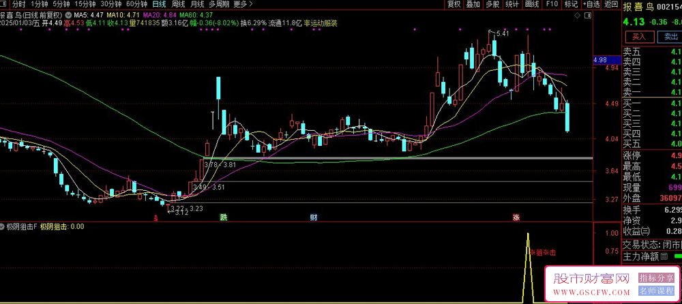Click the ※狙※击 signal label

coord(542,252)
